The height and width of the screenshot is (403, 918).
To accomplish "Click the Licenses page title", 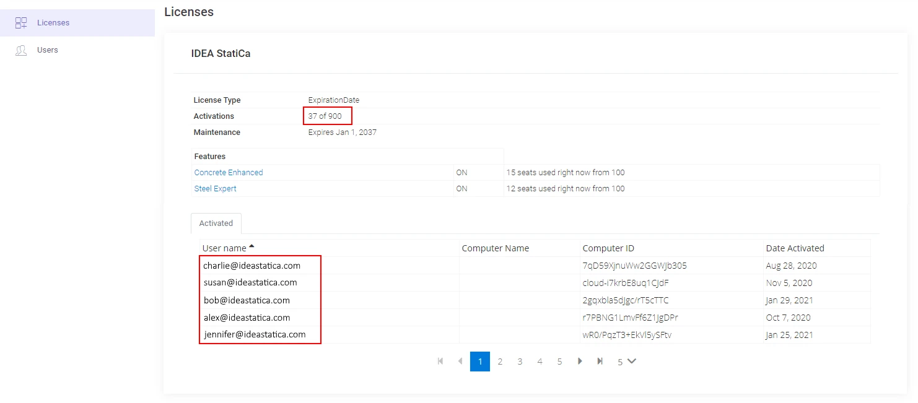I will (189, 12).
